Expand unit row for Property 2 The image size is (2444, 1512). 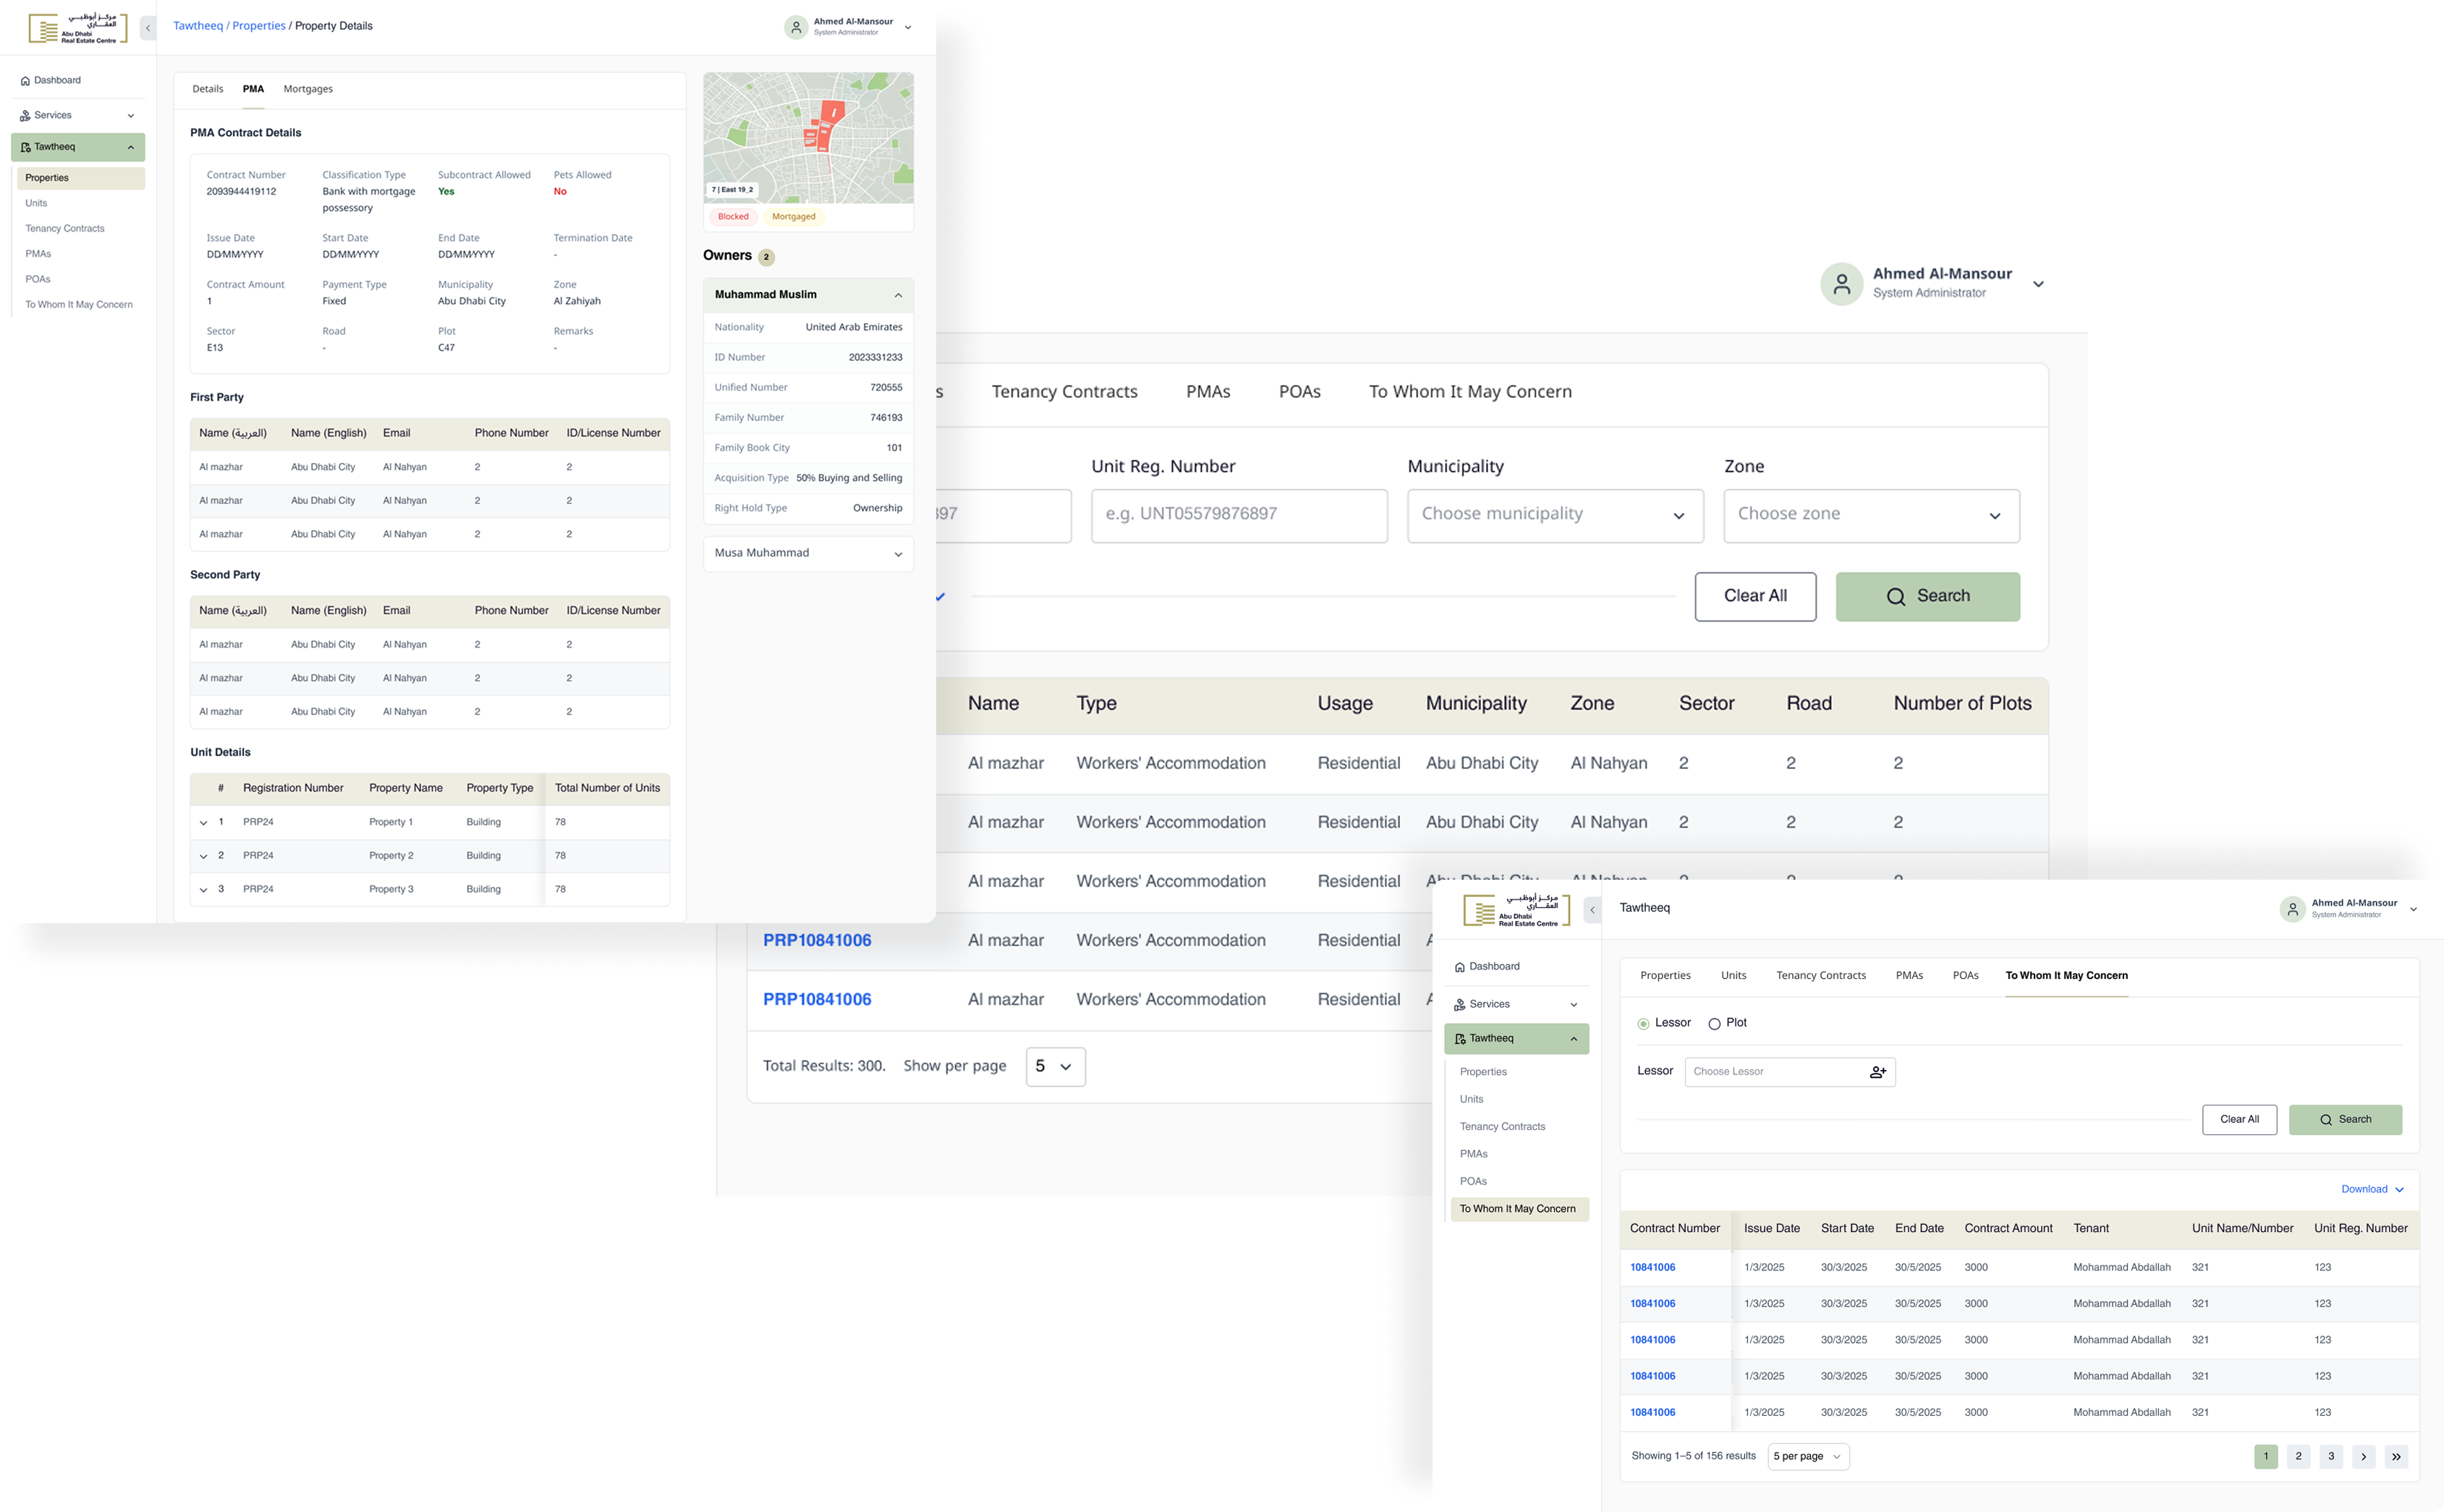[203, 857]
